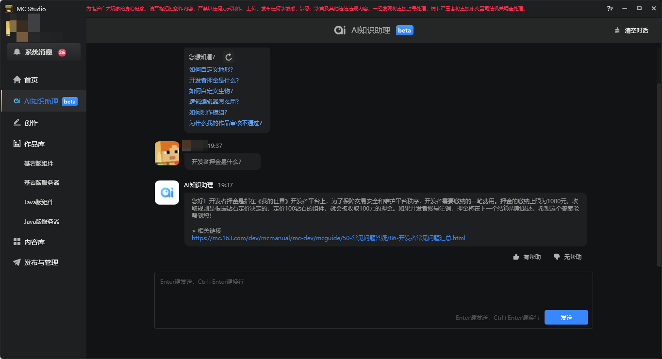Screen dimensions: 662x359
Task: Click the pencil icon beside 创作
Action: tap(17, 122)
